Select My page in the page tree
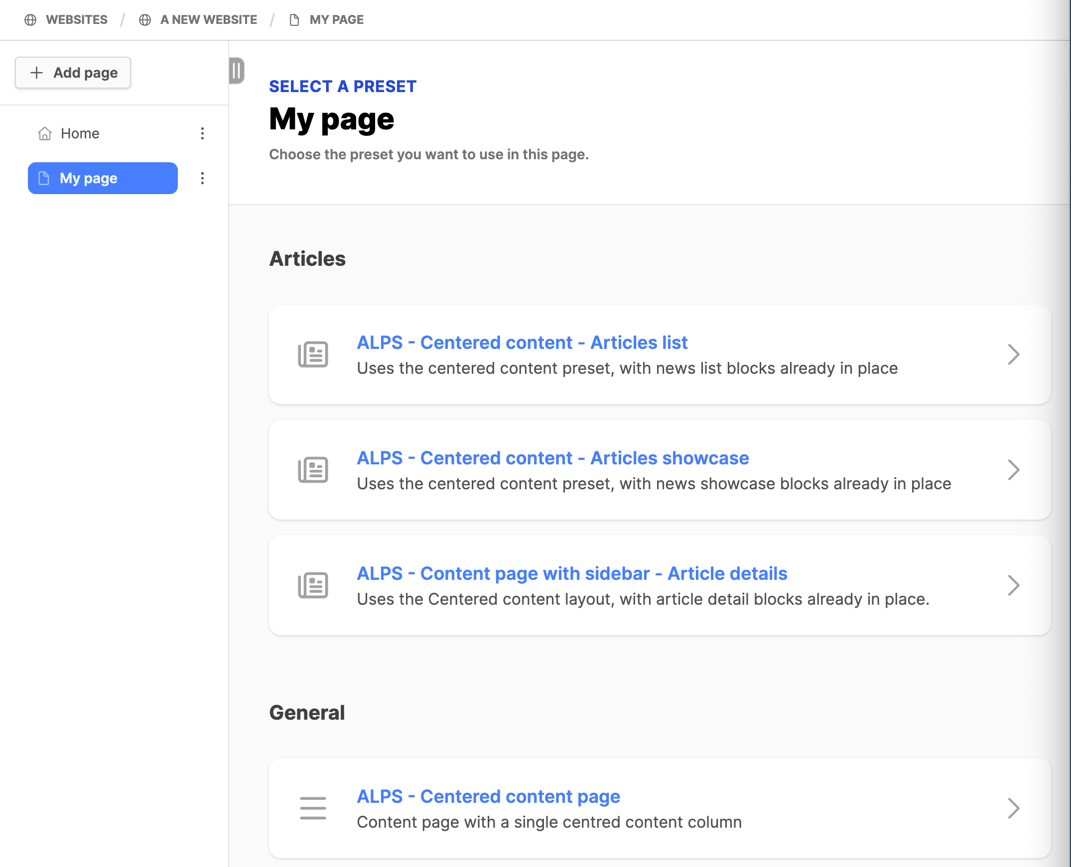This screenshot has width=1071, height=867. click(103, 178)
